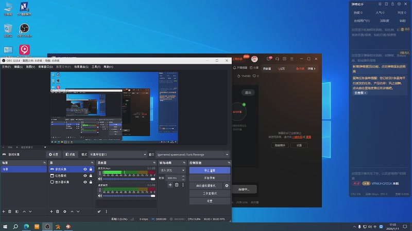Screen dimensions: 412x231
Task: Open source Properties button in source toolbar
Action: [54, 155]
